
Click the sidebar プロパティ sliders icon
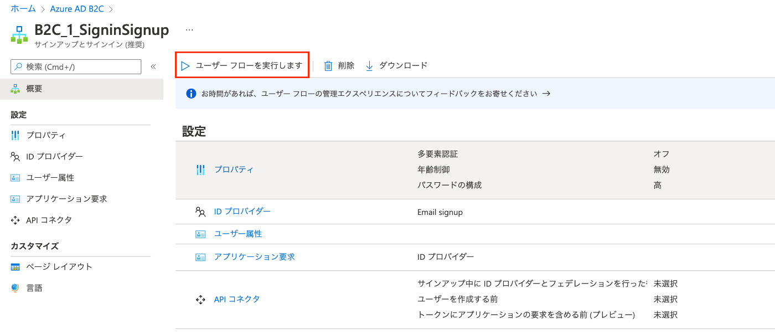[x=15, y=136]
